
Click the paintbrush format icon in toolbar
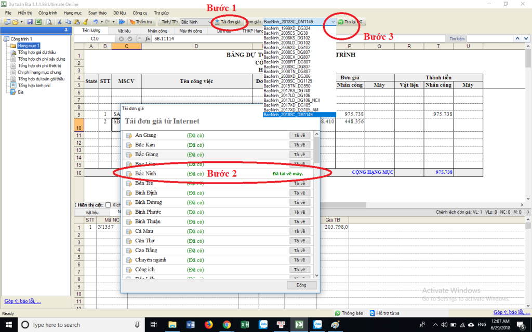coord(85,22)
